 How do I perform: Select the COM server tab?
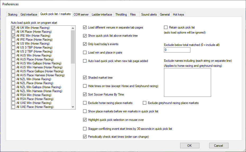point(81,15)
